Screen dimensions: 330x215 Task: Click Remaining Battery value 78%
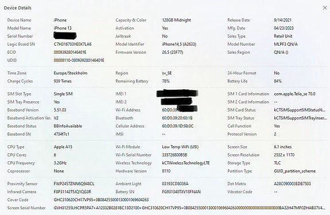coord(166,81)
